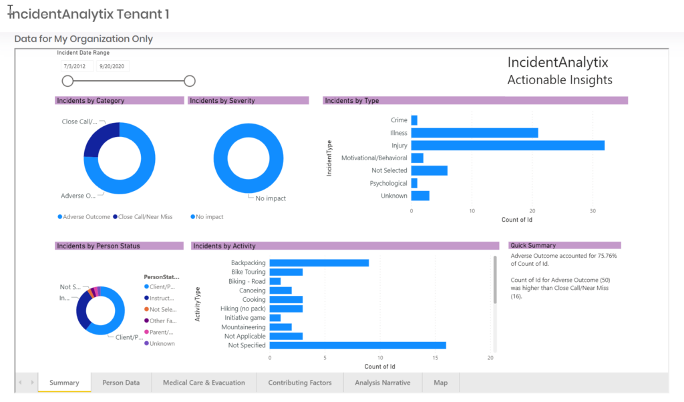The width and height of the screenshot is (684, 402).
Task: Click the start date field 7/3/2012
Action: (77, 66)
